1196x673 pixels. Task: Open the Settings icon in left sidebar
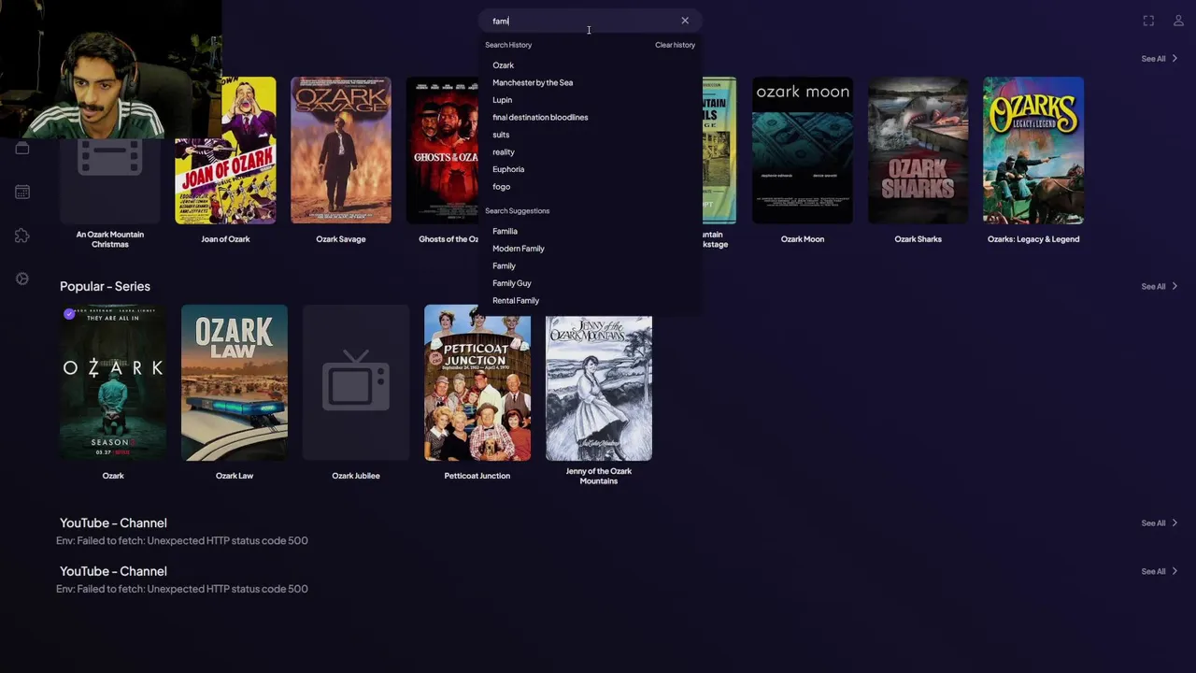[22, 279]
